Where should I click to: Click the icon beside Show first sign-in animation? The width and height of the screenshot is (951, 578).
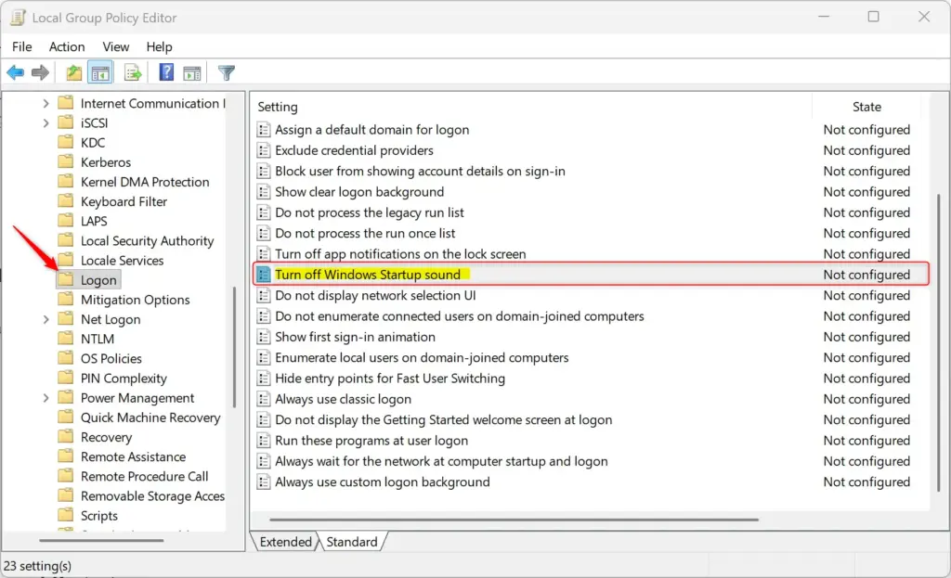click(263, 337)
